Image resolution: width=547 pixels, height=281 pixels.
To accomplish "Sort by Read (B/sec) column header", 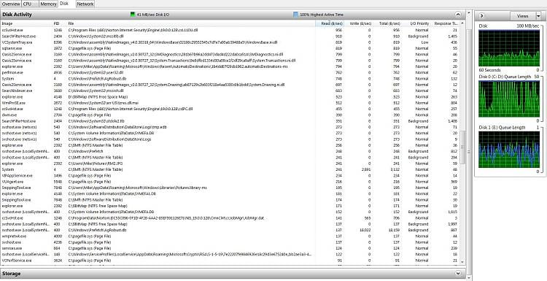I will 330,23.
